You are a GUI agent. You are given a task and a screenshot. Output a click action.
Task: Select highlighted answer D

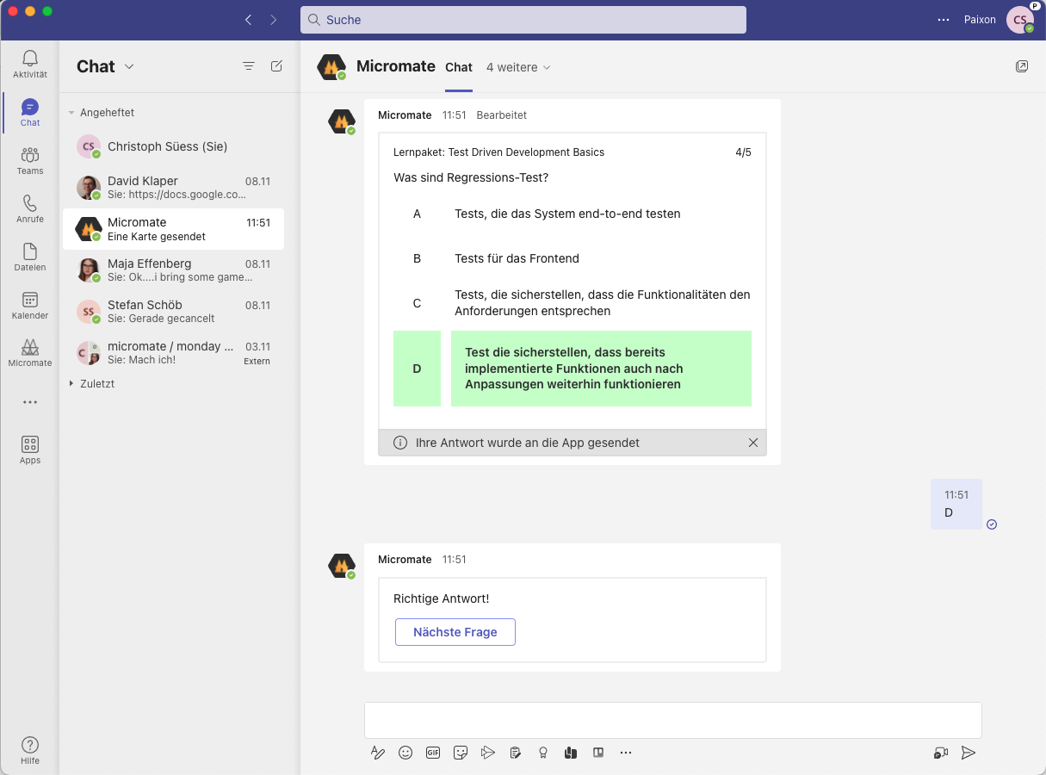pos(573,369)
